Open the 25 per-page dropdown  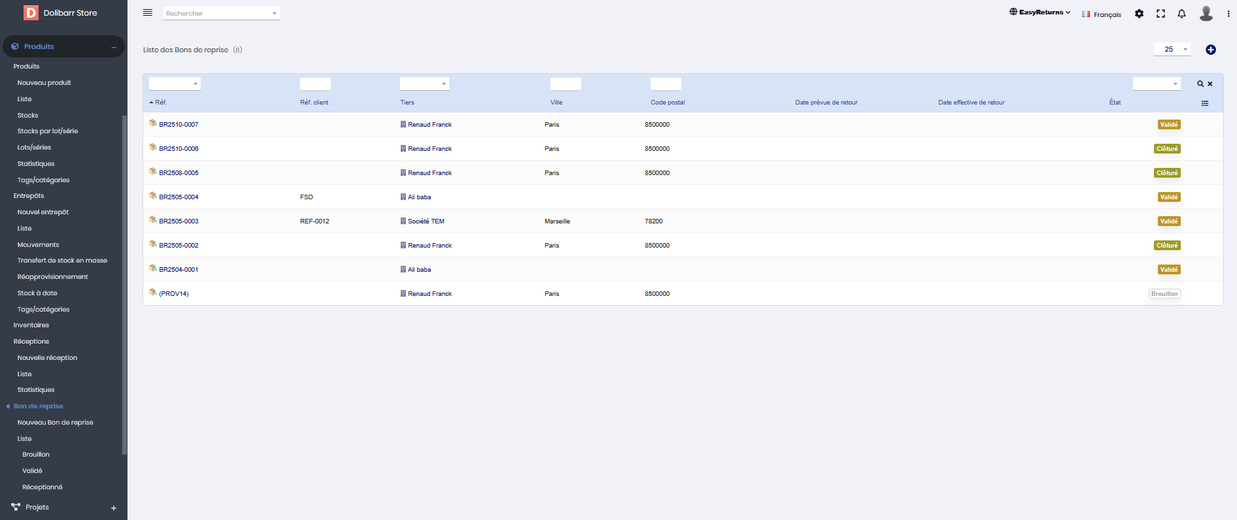(x=1172, y=50)
